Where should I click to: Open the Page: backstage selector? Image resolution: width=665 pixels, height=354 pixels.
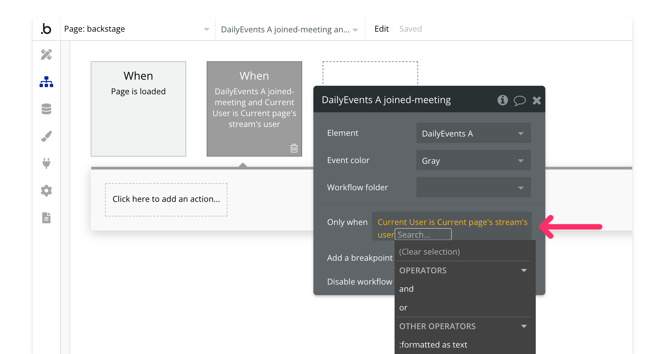point(136,29)
